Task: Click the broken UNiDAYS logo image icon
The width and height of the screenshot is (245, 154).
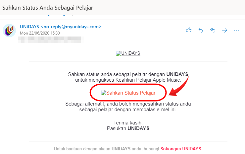Action: (x=119, y=53)
